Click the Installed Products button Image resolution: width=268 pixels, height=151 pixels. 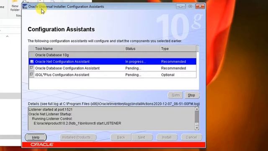(x=78, y=137)
